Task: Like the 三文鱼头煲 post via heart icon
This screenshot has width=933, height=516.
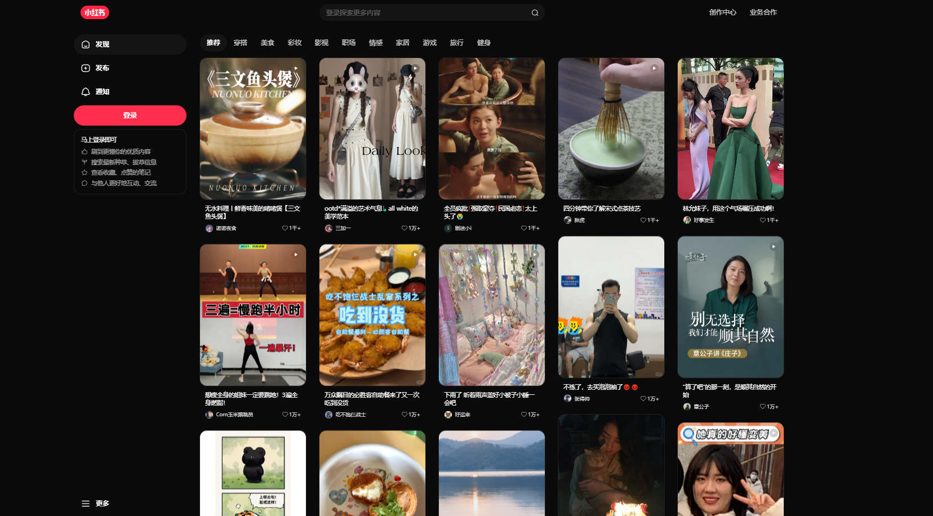Action: 285,228
